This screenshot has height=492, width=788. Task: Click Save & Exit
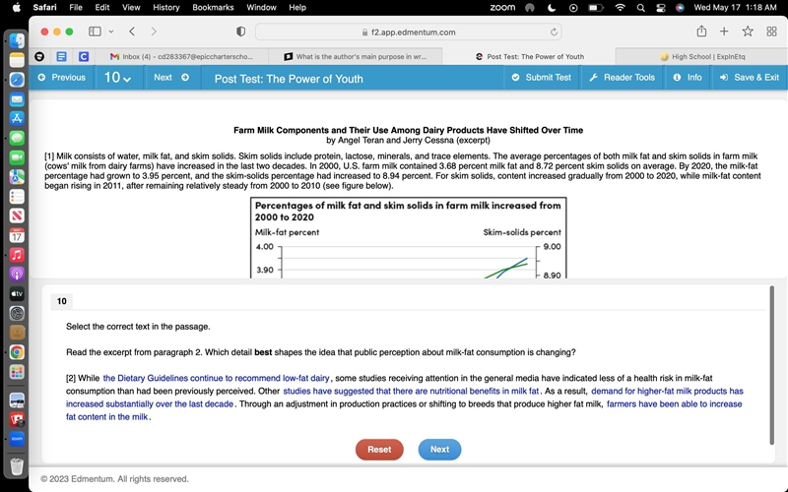[x=750, y=78]
